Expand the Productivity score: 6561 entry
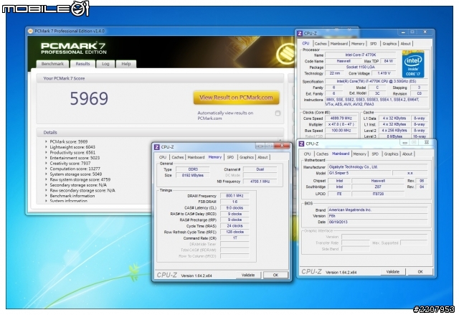459x315 pixels. tap(46, 153)
